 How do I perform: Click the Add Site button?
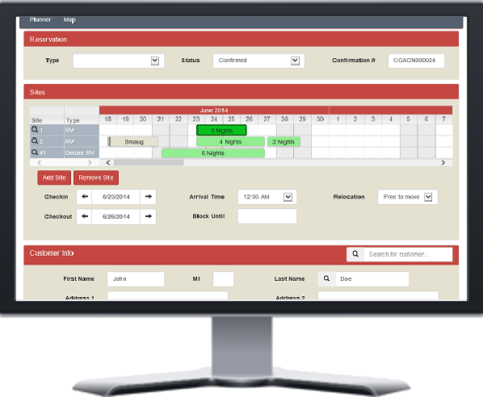(x=54, y=178)
